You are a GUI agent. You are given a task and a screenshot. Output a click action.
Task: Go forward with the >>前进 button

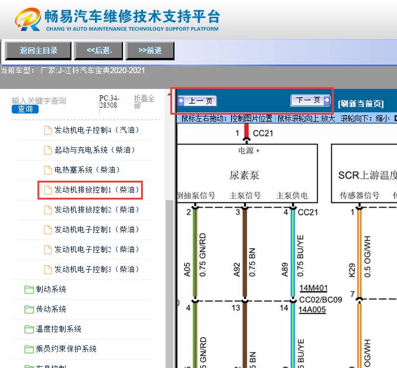coord(150,50)
